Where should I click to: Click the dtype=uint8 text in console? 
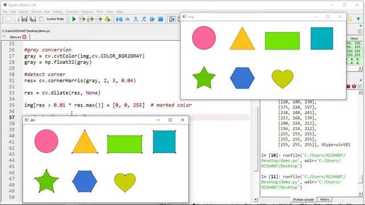pos(335,145)
